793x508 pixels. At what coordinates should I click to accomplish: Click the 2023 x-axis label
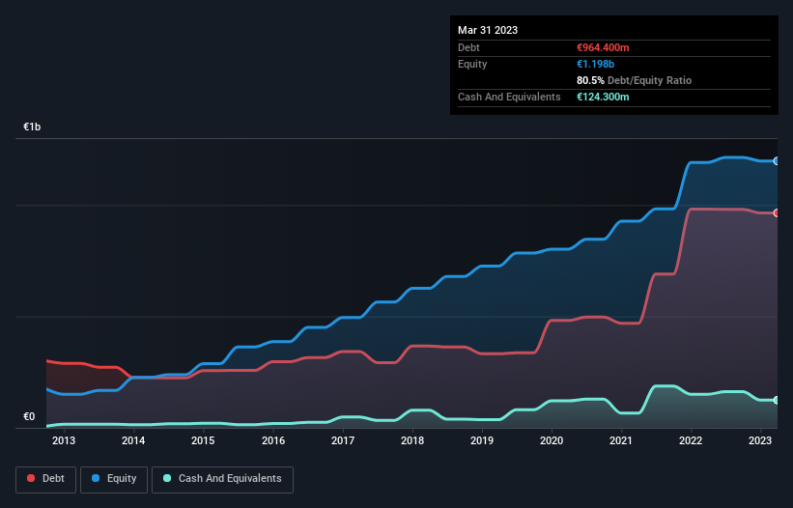760,440
